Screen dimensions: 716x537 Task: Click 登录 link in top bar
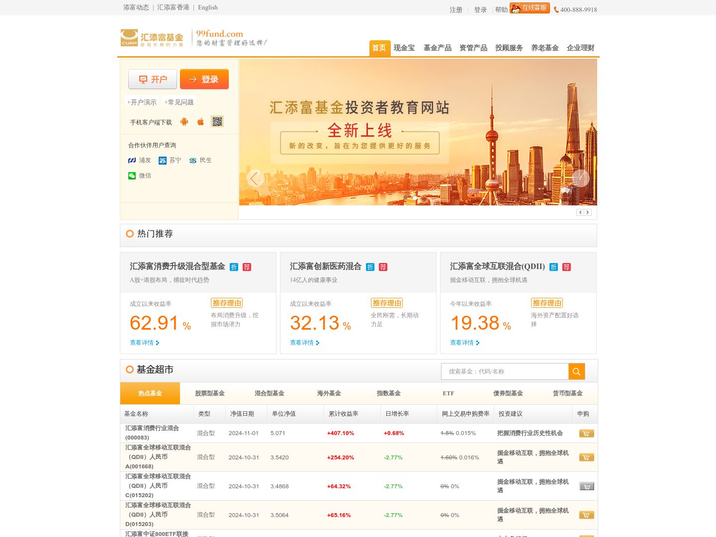click(480, 9)
